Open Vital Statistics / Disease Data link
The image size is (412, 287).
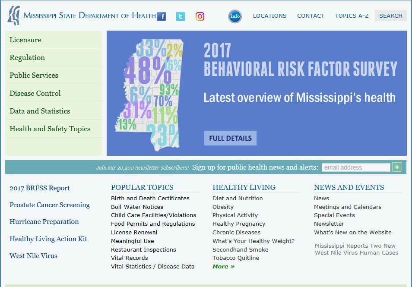click(x=152, y=267)
